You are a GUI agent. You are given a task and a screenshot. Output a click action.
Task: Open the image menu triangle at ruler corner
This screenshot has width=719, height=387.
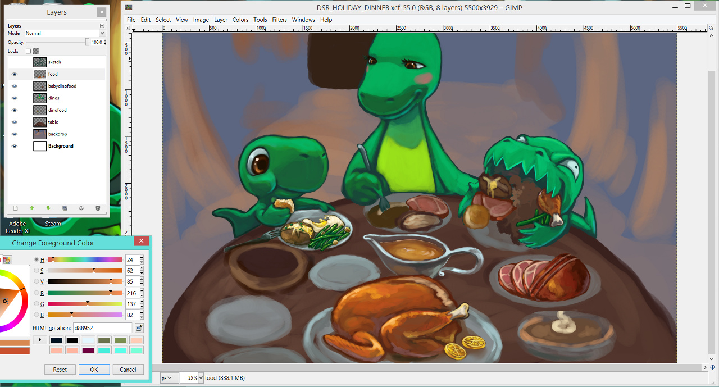pyautogui.click(x=128, y=27)
